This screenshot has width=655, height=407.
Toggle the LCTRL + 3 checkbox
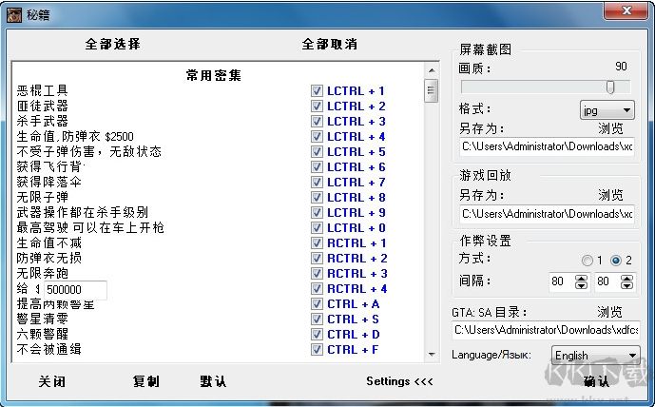pos(317,121)
